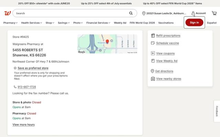220x137 pixels.
Task: Click the location pin icon in header
Action: pyautogui.click(x=144, y=13)
